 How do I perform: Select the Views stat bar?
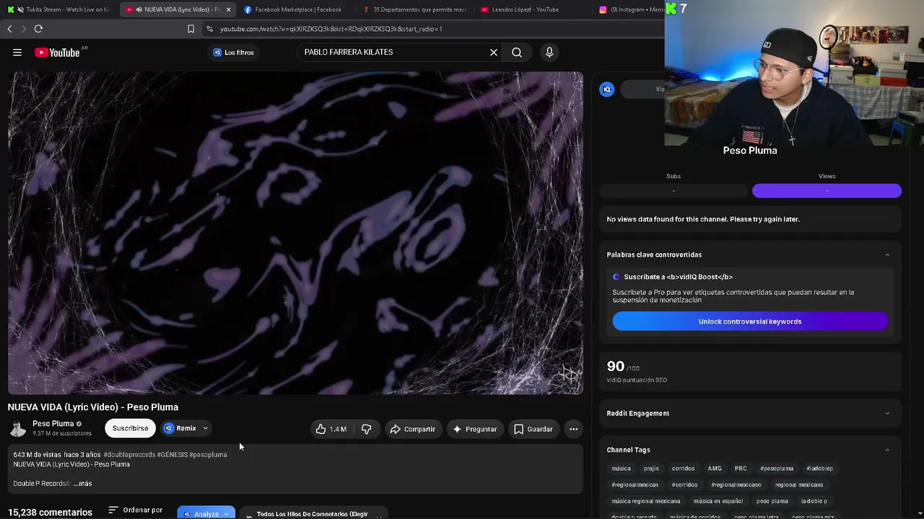(827, 190)
